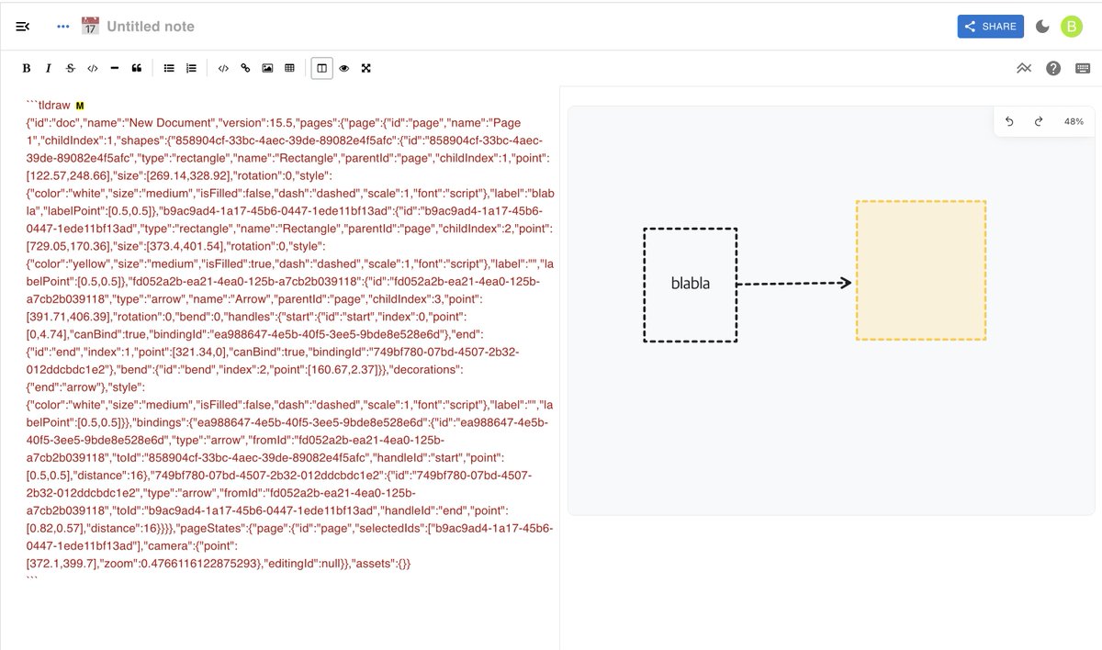Image resolution: width=1102 pixels, height=650 pixels.
Task: Open the help question mark icon
Action: 1053,68
